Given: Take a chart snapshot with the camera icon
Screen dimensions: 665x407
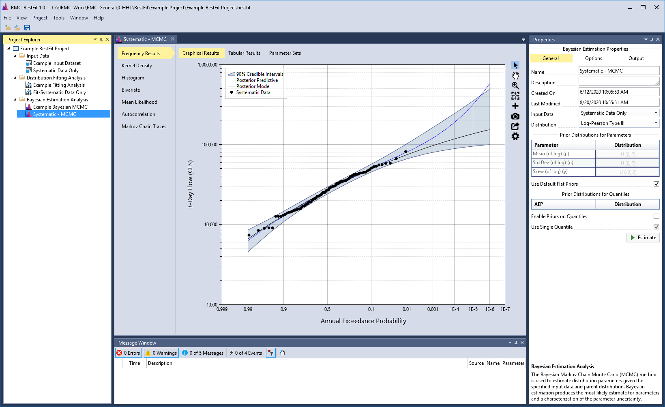Looking at the screenshot, I should [515, 116].
